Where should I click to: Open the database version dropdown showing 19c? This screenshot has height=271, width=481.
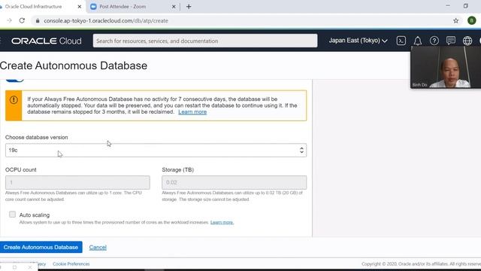156,151
